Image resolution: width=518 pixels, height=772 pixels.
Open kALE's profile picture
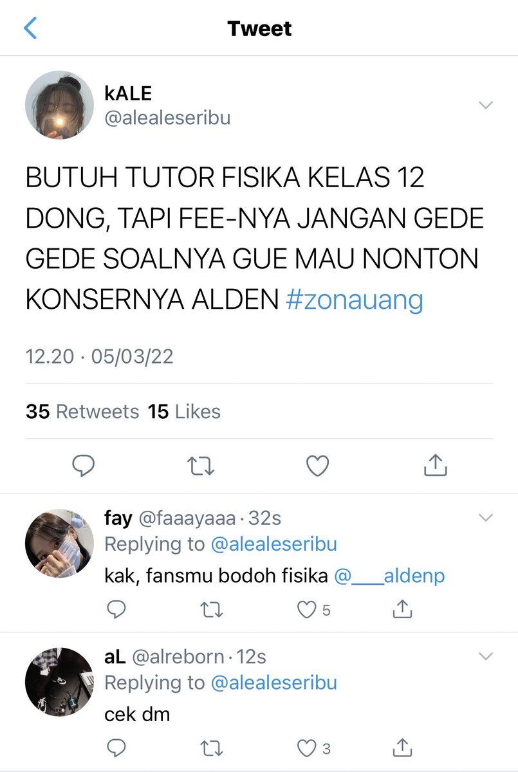click(x=59, y=106)
